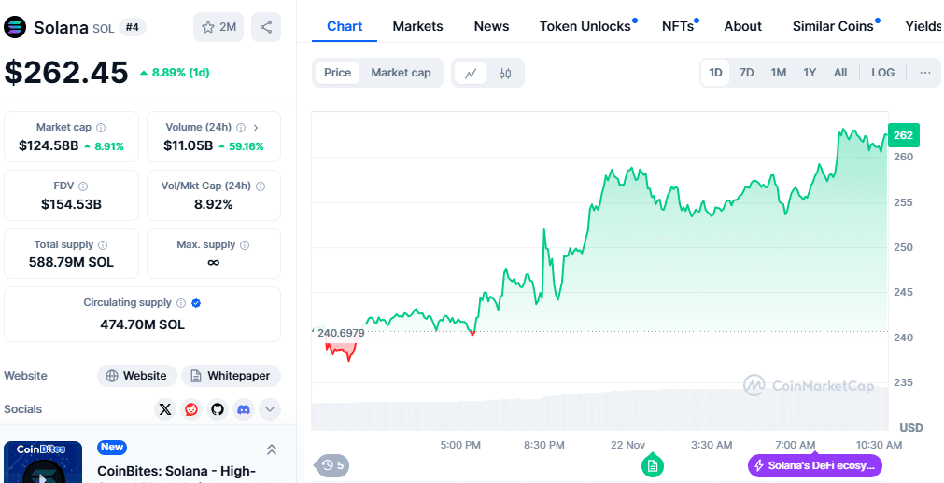Click the green news document marker
This screenshot has width=944, height=483.
point(652,465)
